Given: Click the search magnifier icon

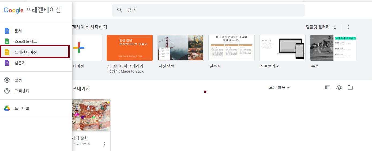Looking at the screenshot, I should (x=120, y=10).
